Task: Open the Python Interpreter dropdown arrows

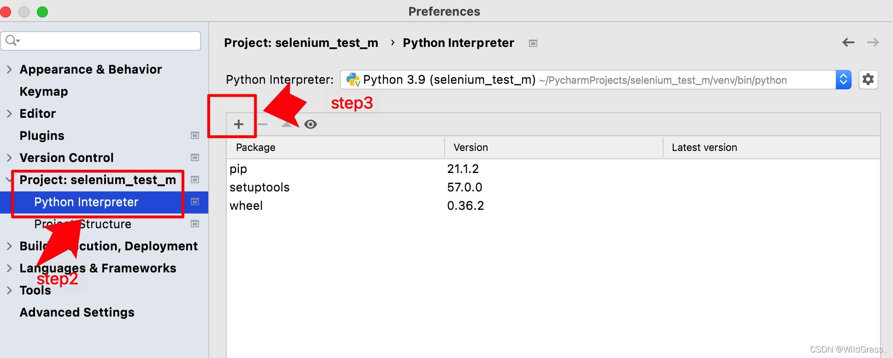Action: click(843, 80)
